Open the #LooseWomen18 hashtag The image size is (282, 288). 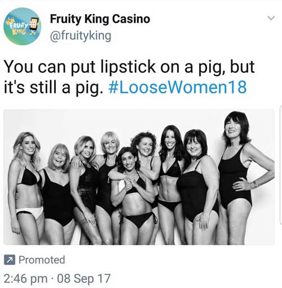pos(178,87)
